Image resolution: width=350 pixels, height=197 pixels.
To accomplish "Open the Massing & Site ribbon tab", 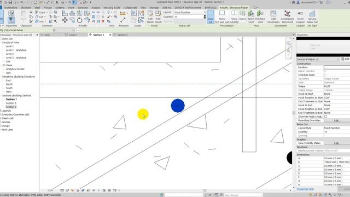I will pos(112,8).
